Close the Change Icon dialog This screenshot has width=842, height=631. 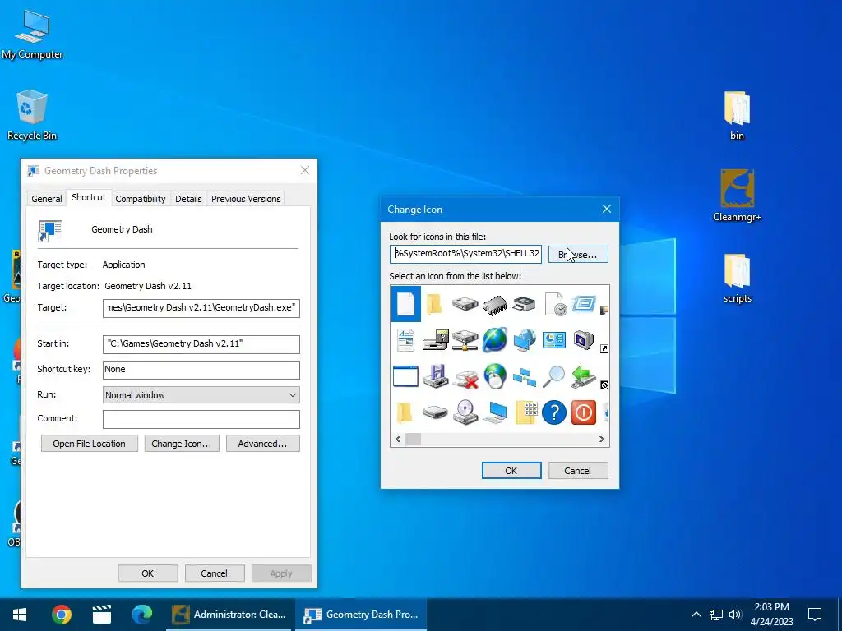tap(607, 209)
